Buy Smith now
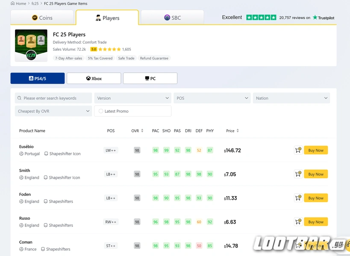350x256 pixels. point(316,174)
